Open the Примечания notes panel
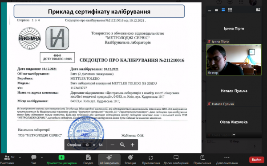The width and height of the screenshot is (267, 166). (x=202, y=160)
